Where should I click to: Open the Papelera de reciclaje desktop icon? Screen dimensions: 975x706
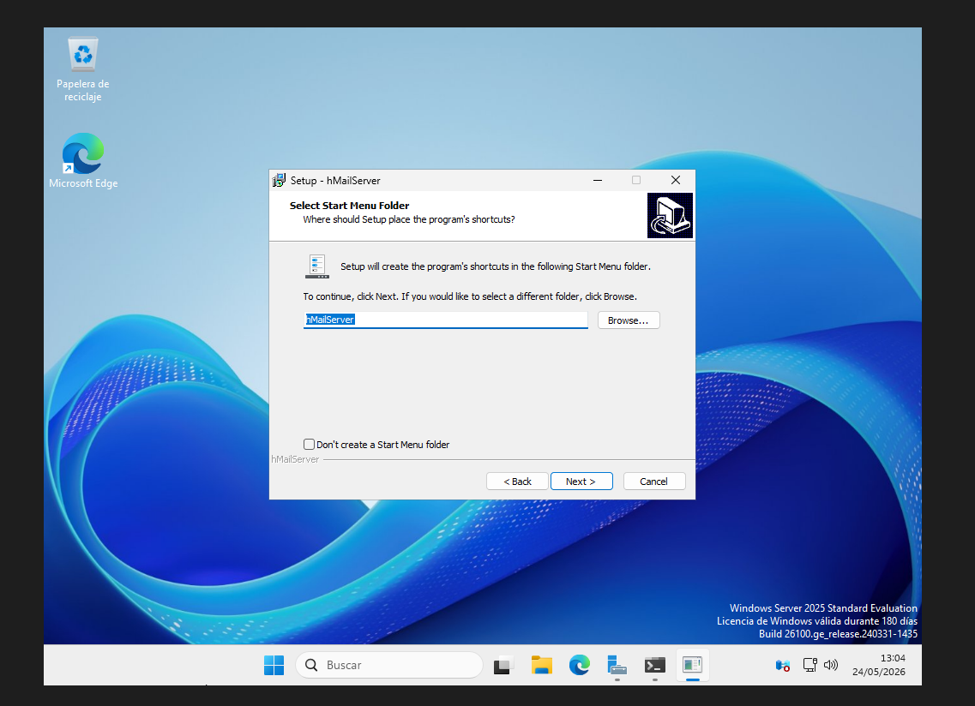point(82,69)
